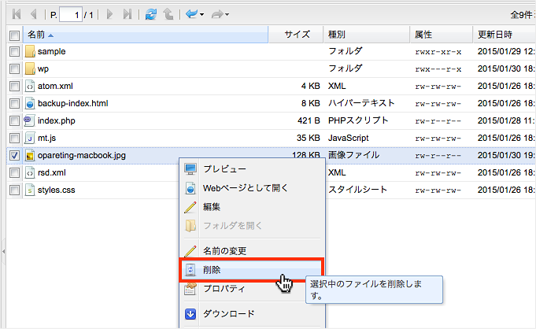Choose 削除 from context menu
Viewport: 536px width, 329px height.
(253, 270)
